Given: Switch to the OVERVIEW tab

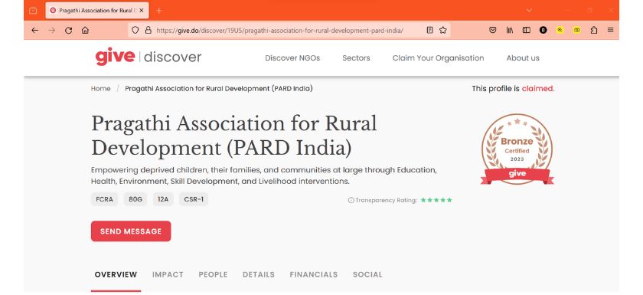Looking at the screenshot, I should coord(116,274).
